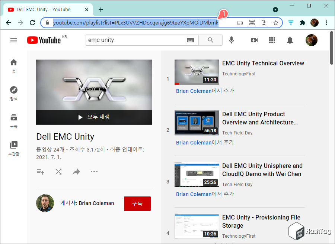
Task: Open the 게시자: Brian Coleman channel
Action: click(87, 203)
